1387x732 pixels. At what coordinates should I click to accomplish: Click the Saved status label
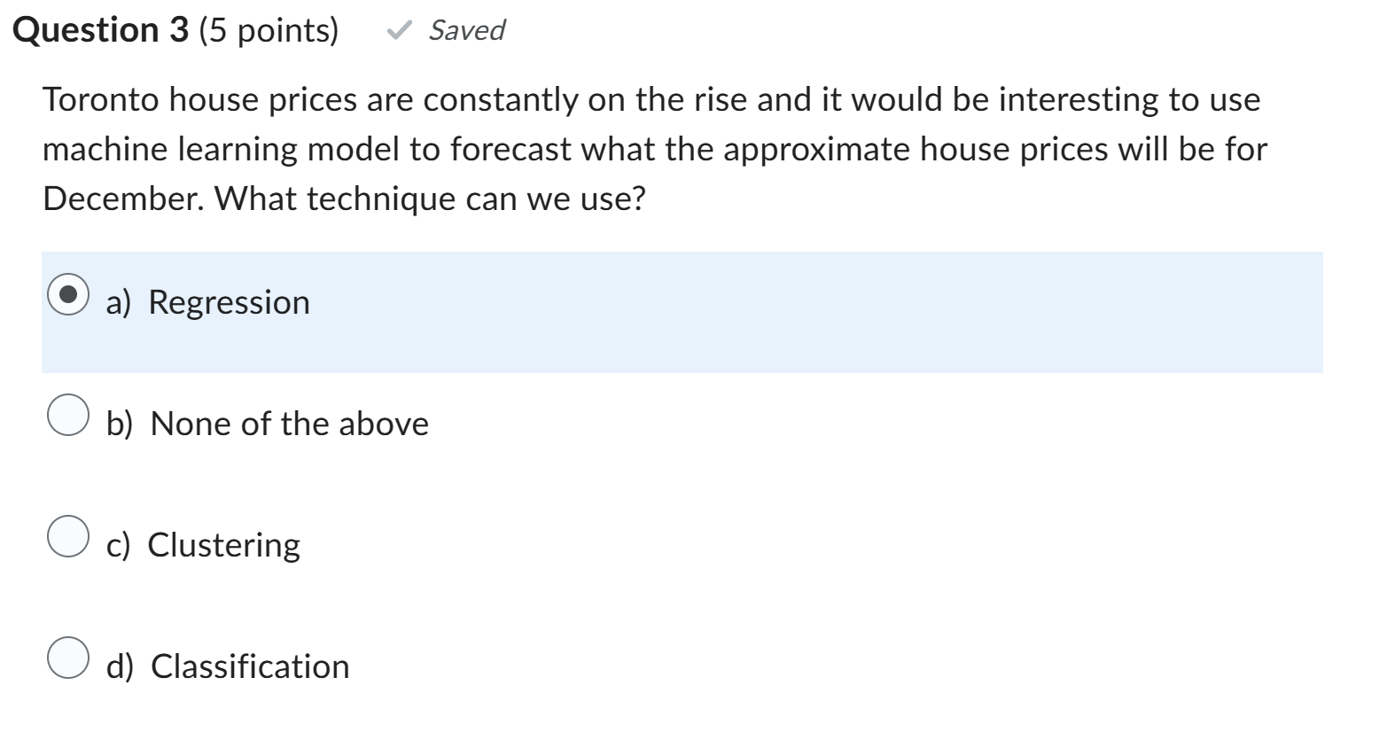(465, 30)
